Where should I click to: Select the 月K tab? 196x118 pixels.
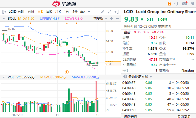[x=58, y=12]
